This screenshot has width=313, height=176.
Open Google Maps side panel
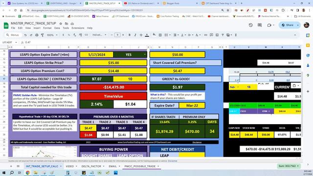click(308, 75)
